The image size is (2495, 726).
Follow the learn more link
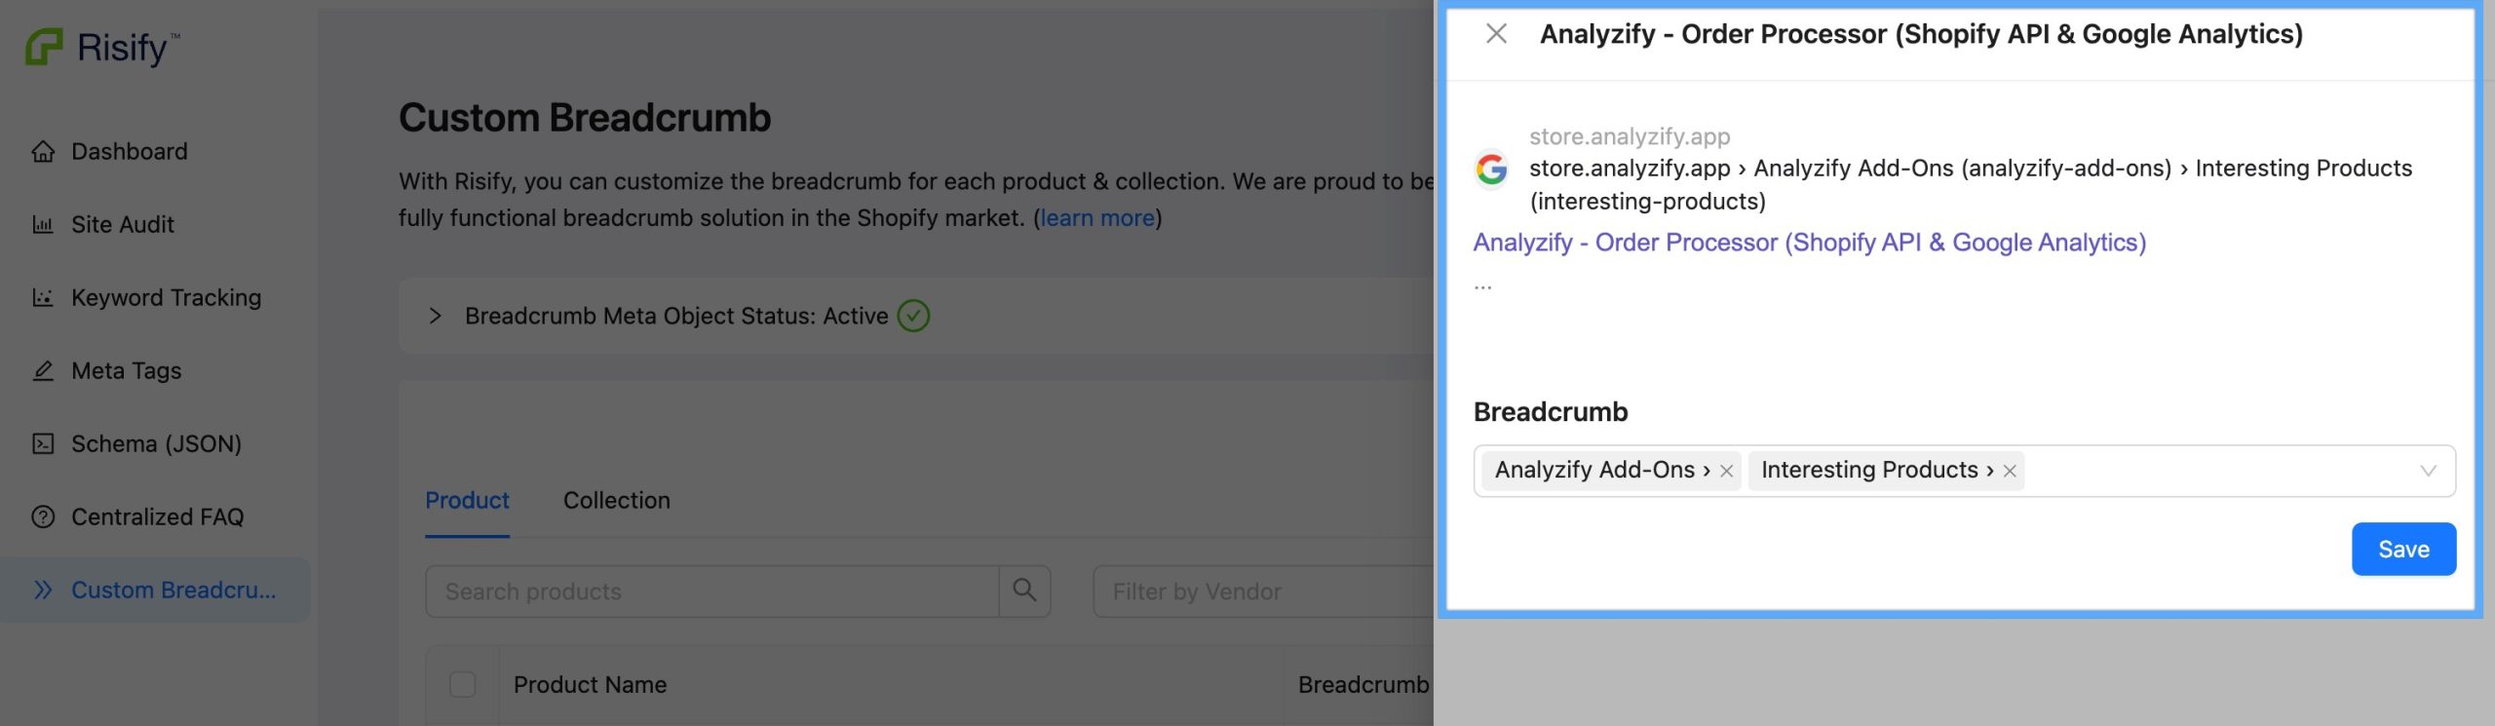(1097, 217)
